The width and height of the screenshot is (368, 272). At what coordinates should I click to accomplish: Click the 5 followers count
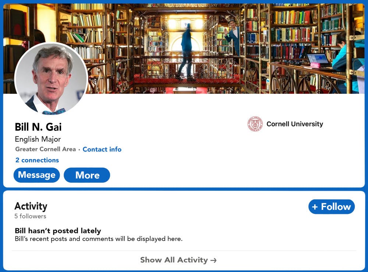coord(30,216)
